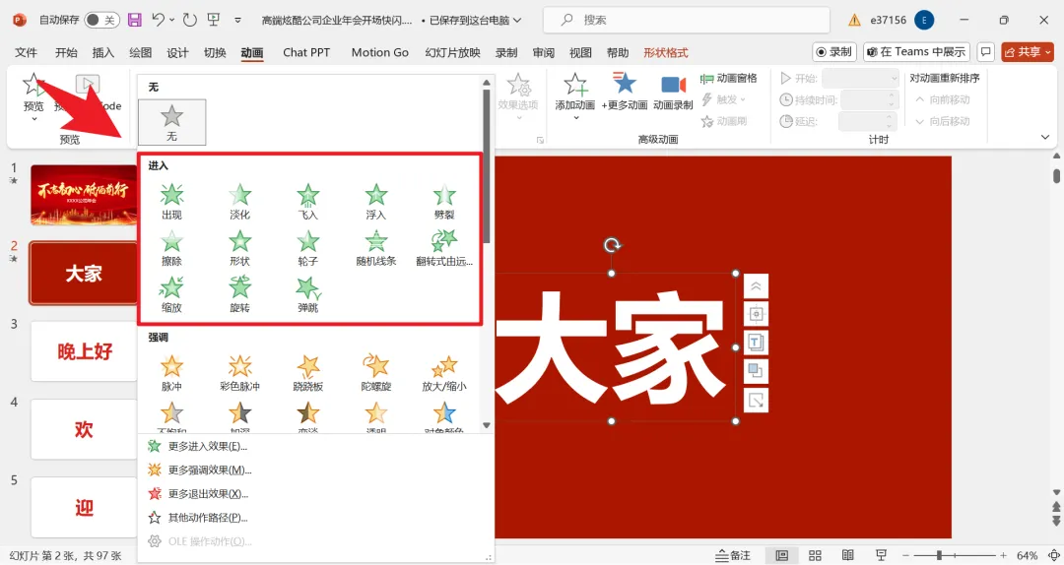Open the saved-location dropdown beside the file name
This screenshot has height=565, width=1064.
tap(518, 21)
